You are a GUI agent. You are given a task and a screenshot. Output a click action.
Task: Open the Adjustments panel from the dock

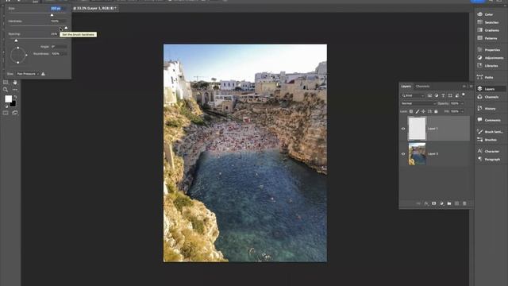491,58
